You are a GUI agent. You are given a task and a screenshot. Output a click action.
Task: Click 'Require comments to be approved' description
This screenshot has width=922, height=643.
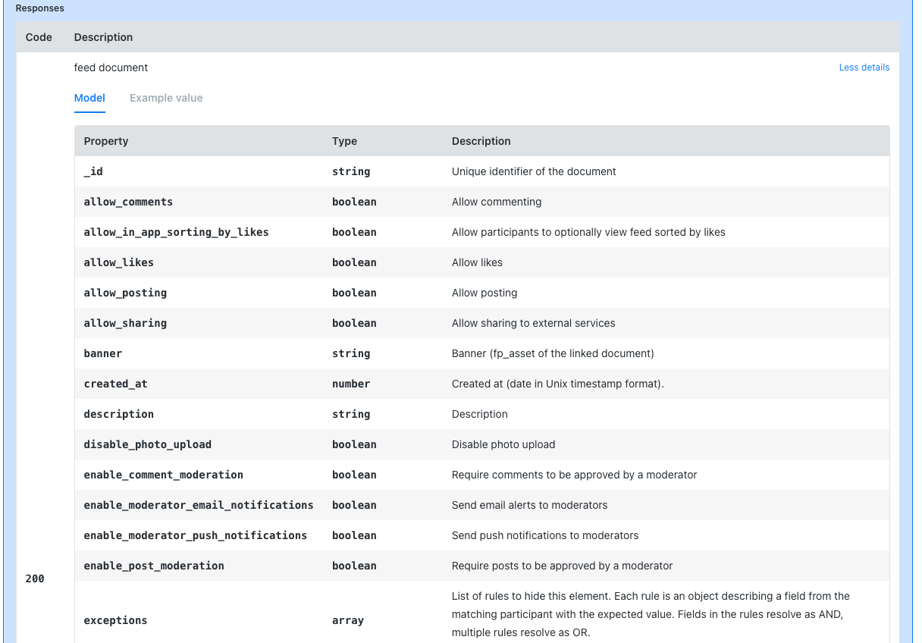(574, 475)
